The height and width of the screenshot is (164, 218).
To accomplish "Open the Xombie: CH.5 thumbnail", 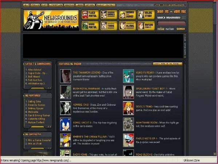I will pos(66,108).
